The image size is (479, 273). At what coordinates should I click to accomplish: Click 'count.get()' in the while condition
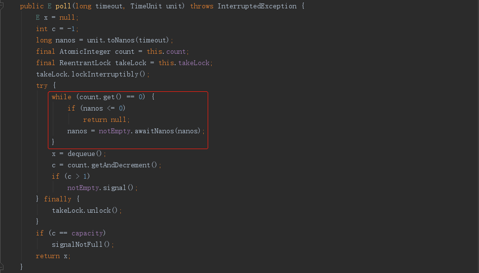click(x=101, y=97)
